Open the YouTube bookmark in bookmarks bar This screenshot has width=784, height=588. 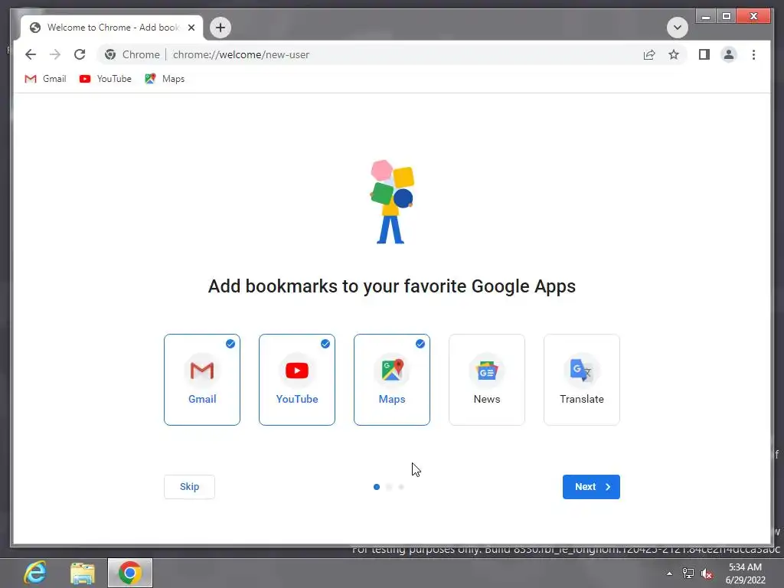coord(106,79)
